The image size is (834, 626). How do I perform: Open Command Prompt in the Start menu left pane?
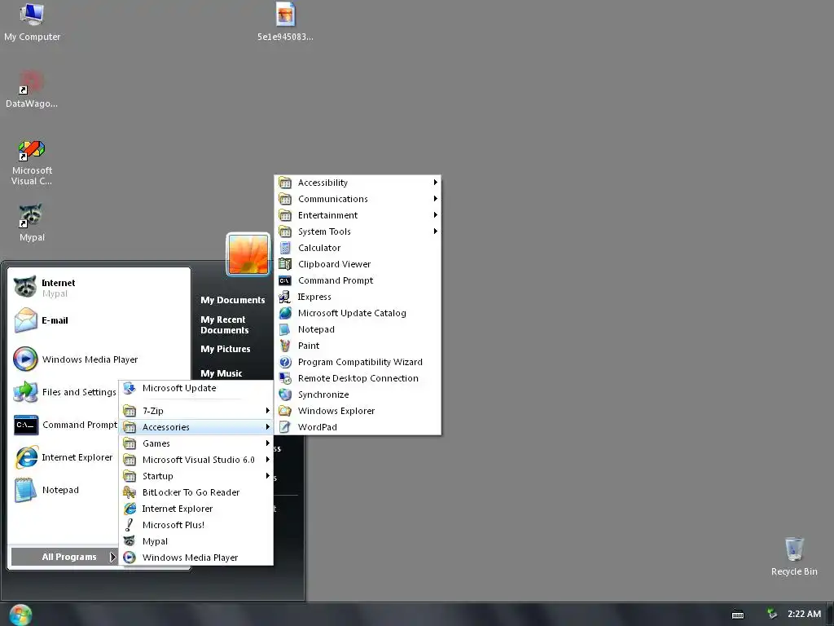pos(64,425)
